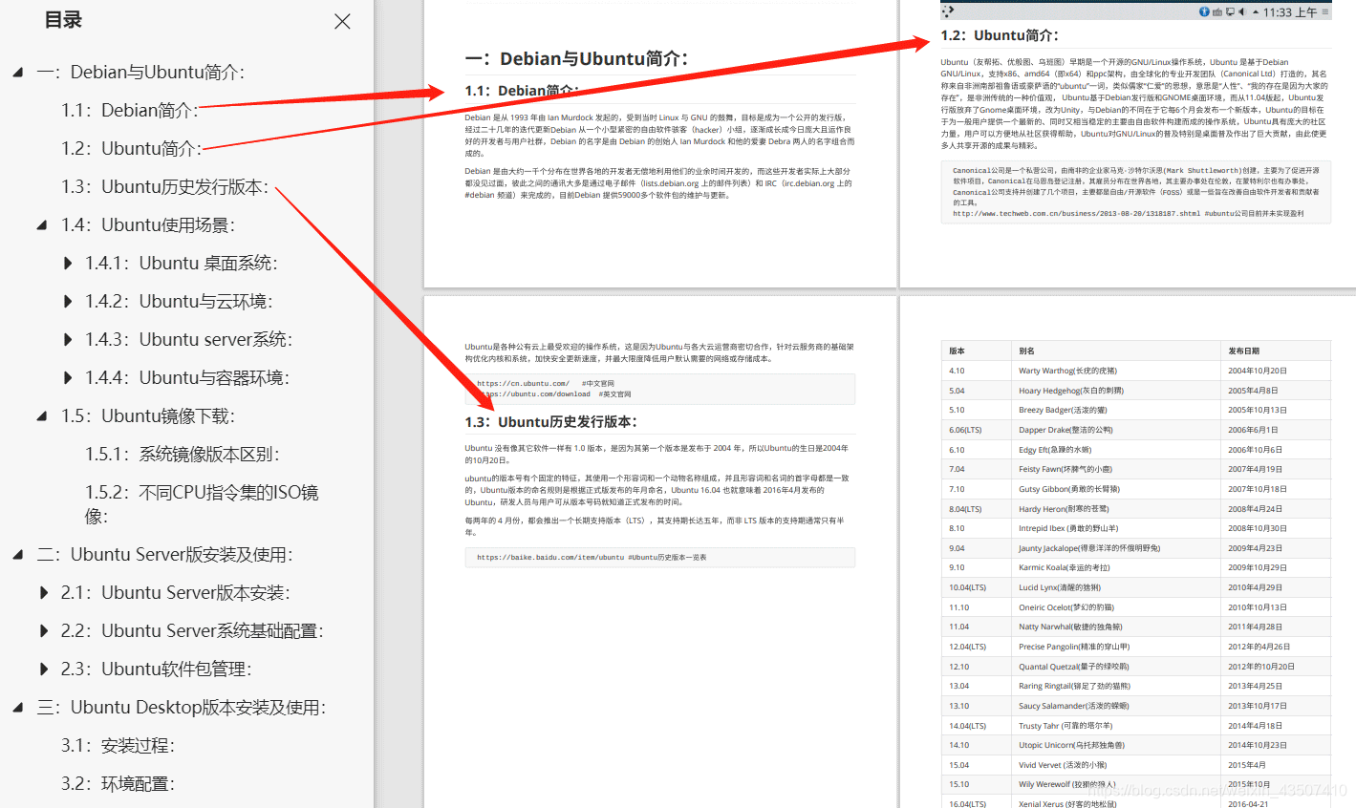
Task: Close the 目录 outline panel
Action: 342,21
